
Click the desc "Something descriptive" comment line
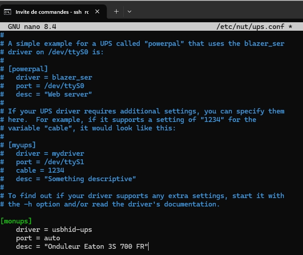click(76, 179)
